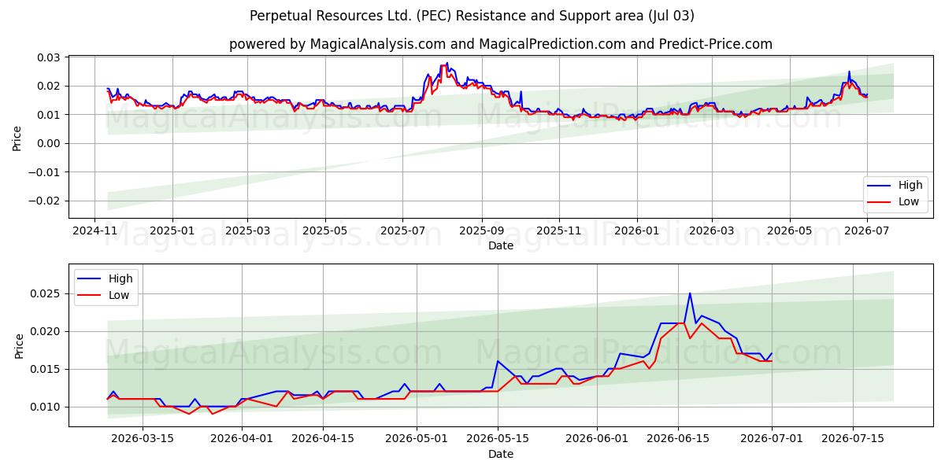Click the 'Price' axis label of top chart
Viewport: 945px width, 472px height.
coord(17,137)
